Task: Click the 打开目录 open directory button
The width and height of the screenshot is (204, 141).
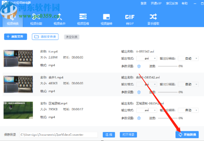Action: pos(128,135)
